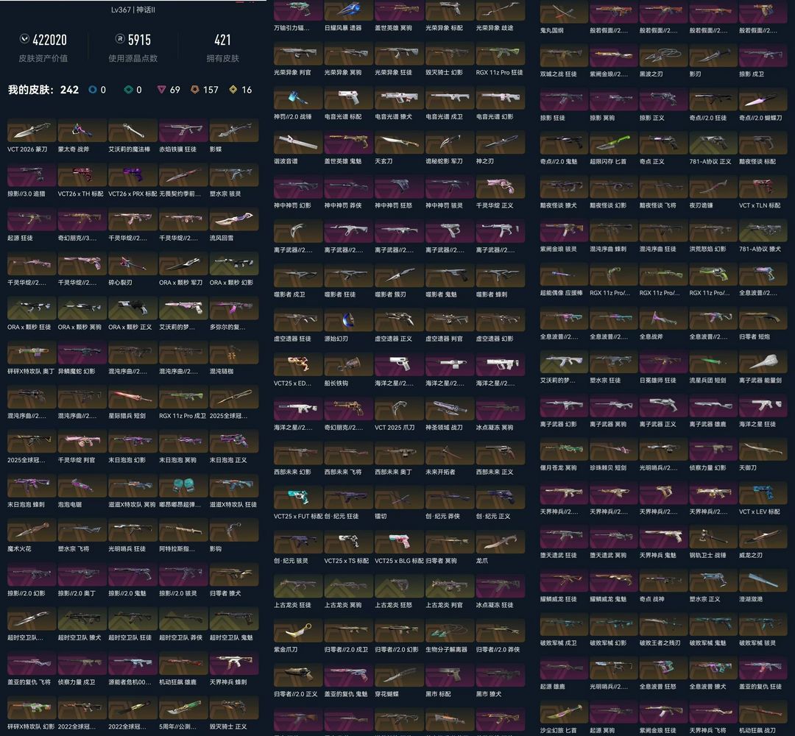Click the 超限闪存 匕首 green knife skin

[x=615, y=144]
